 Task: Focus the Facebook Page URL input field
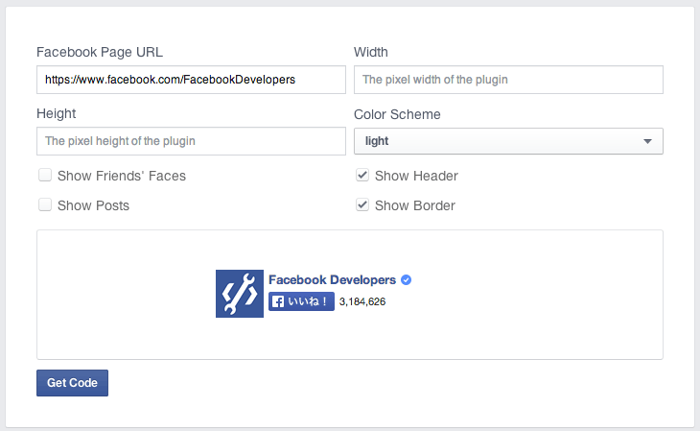tap(191, 80)
